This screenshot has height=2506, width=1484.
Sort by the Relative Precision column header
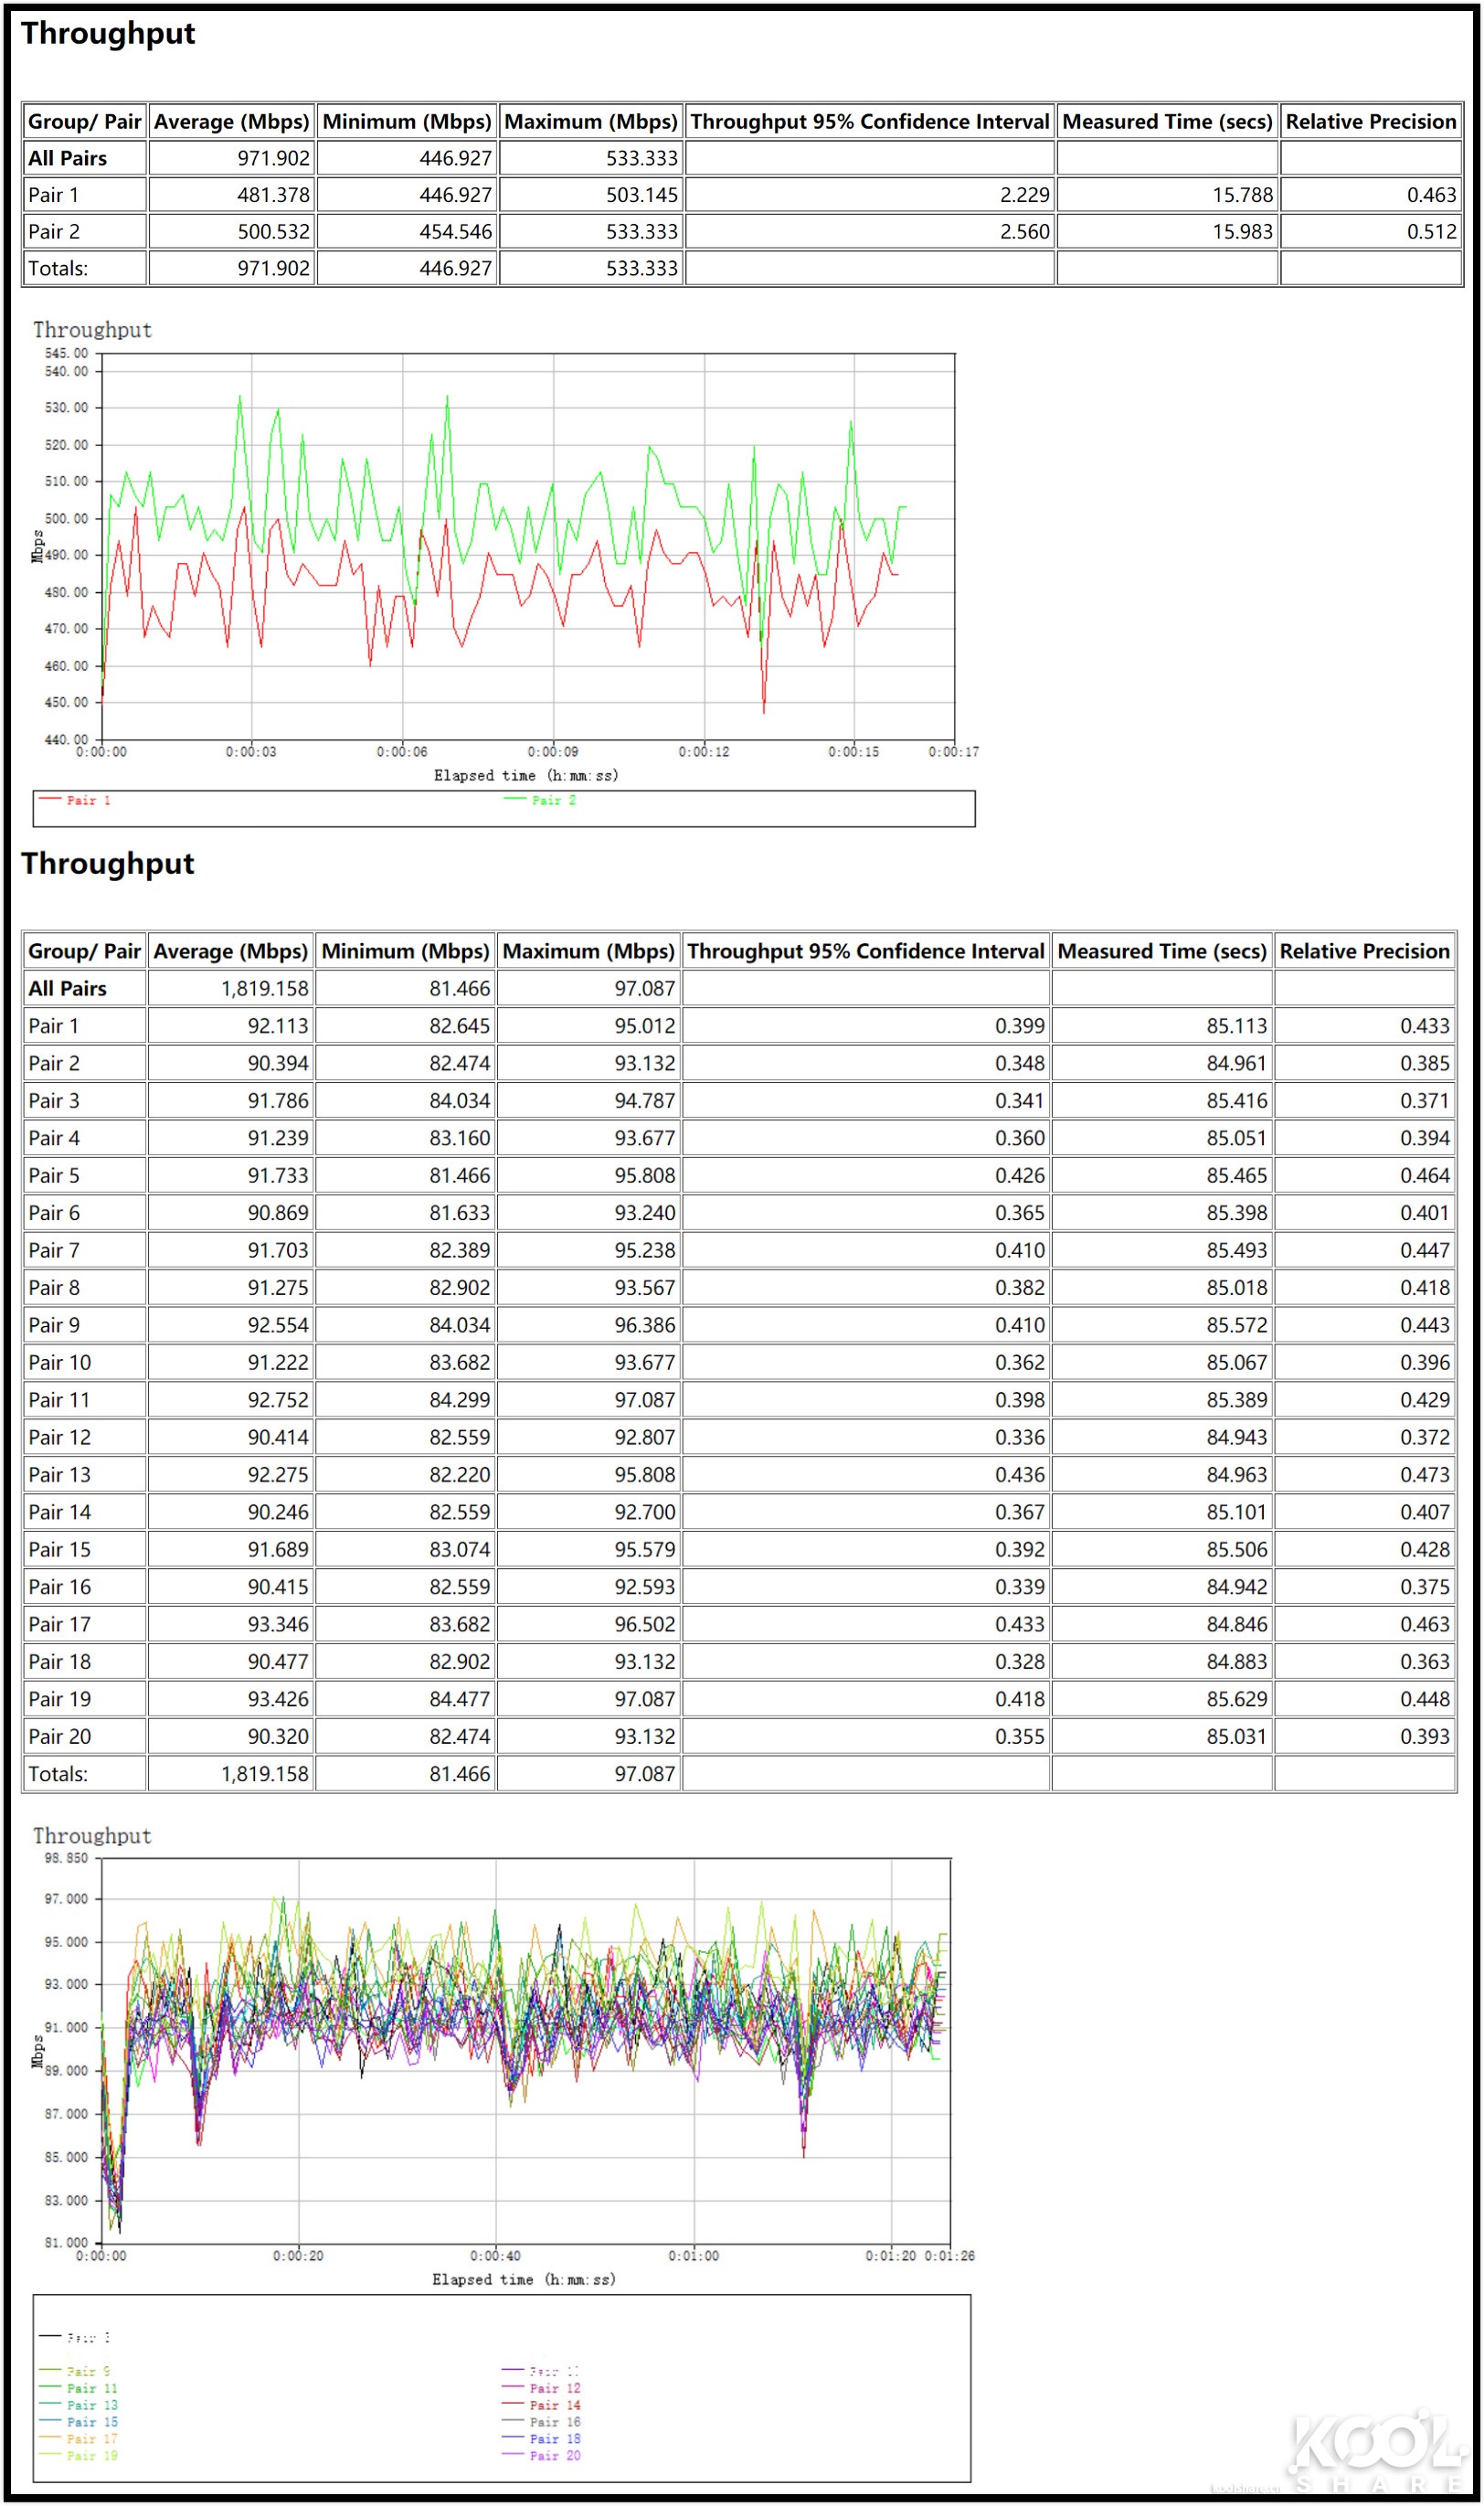point(1372,122)
